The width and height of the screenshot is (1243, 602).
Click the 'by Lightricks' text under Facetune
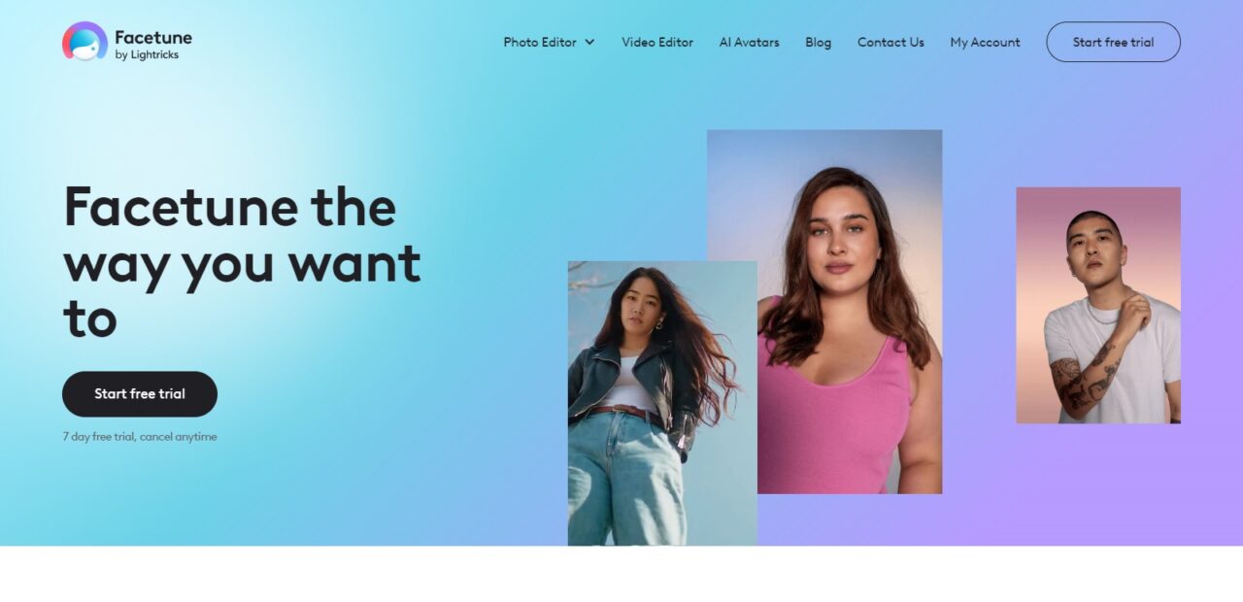pos(147,55)
